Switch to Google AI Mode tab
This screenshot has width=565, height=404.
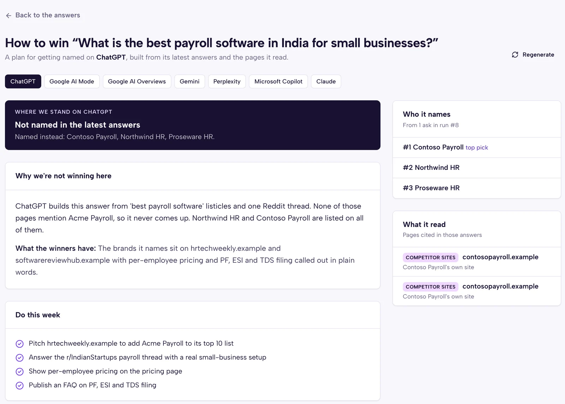point(72,82)
